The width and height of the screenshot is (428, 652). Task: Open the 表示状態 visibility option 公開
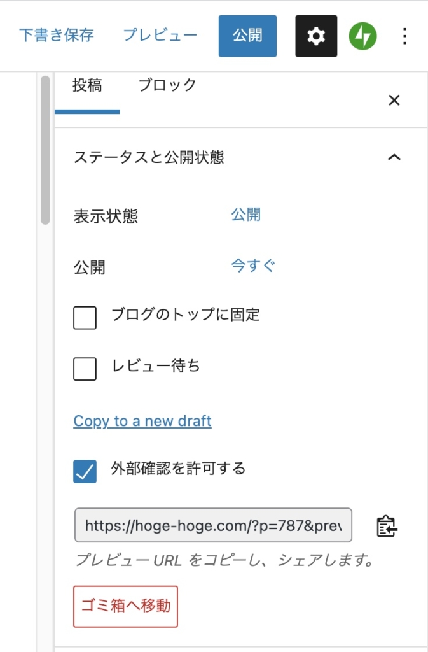pos(245,215)
